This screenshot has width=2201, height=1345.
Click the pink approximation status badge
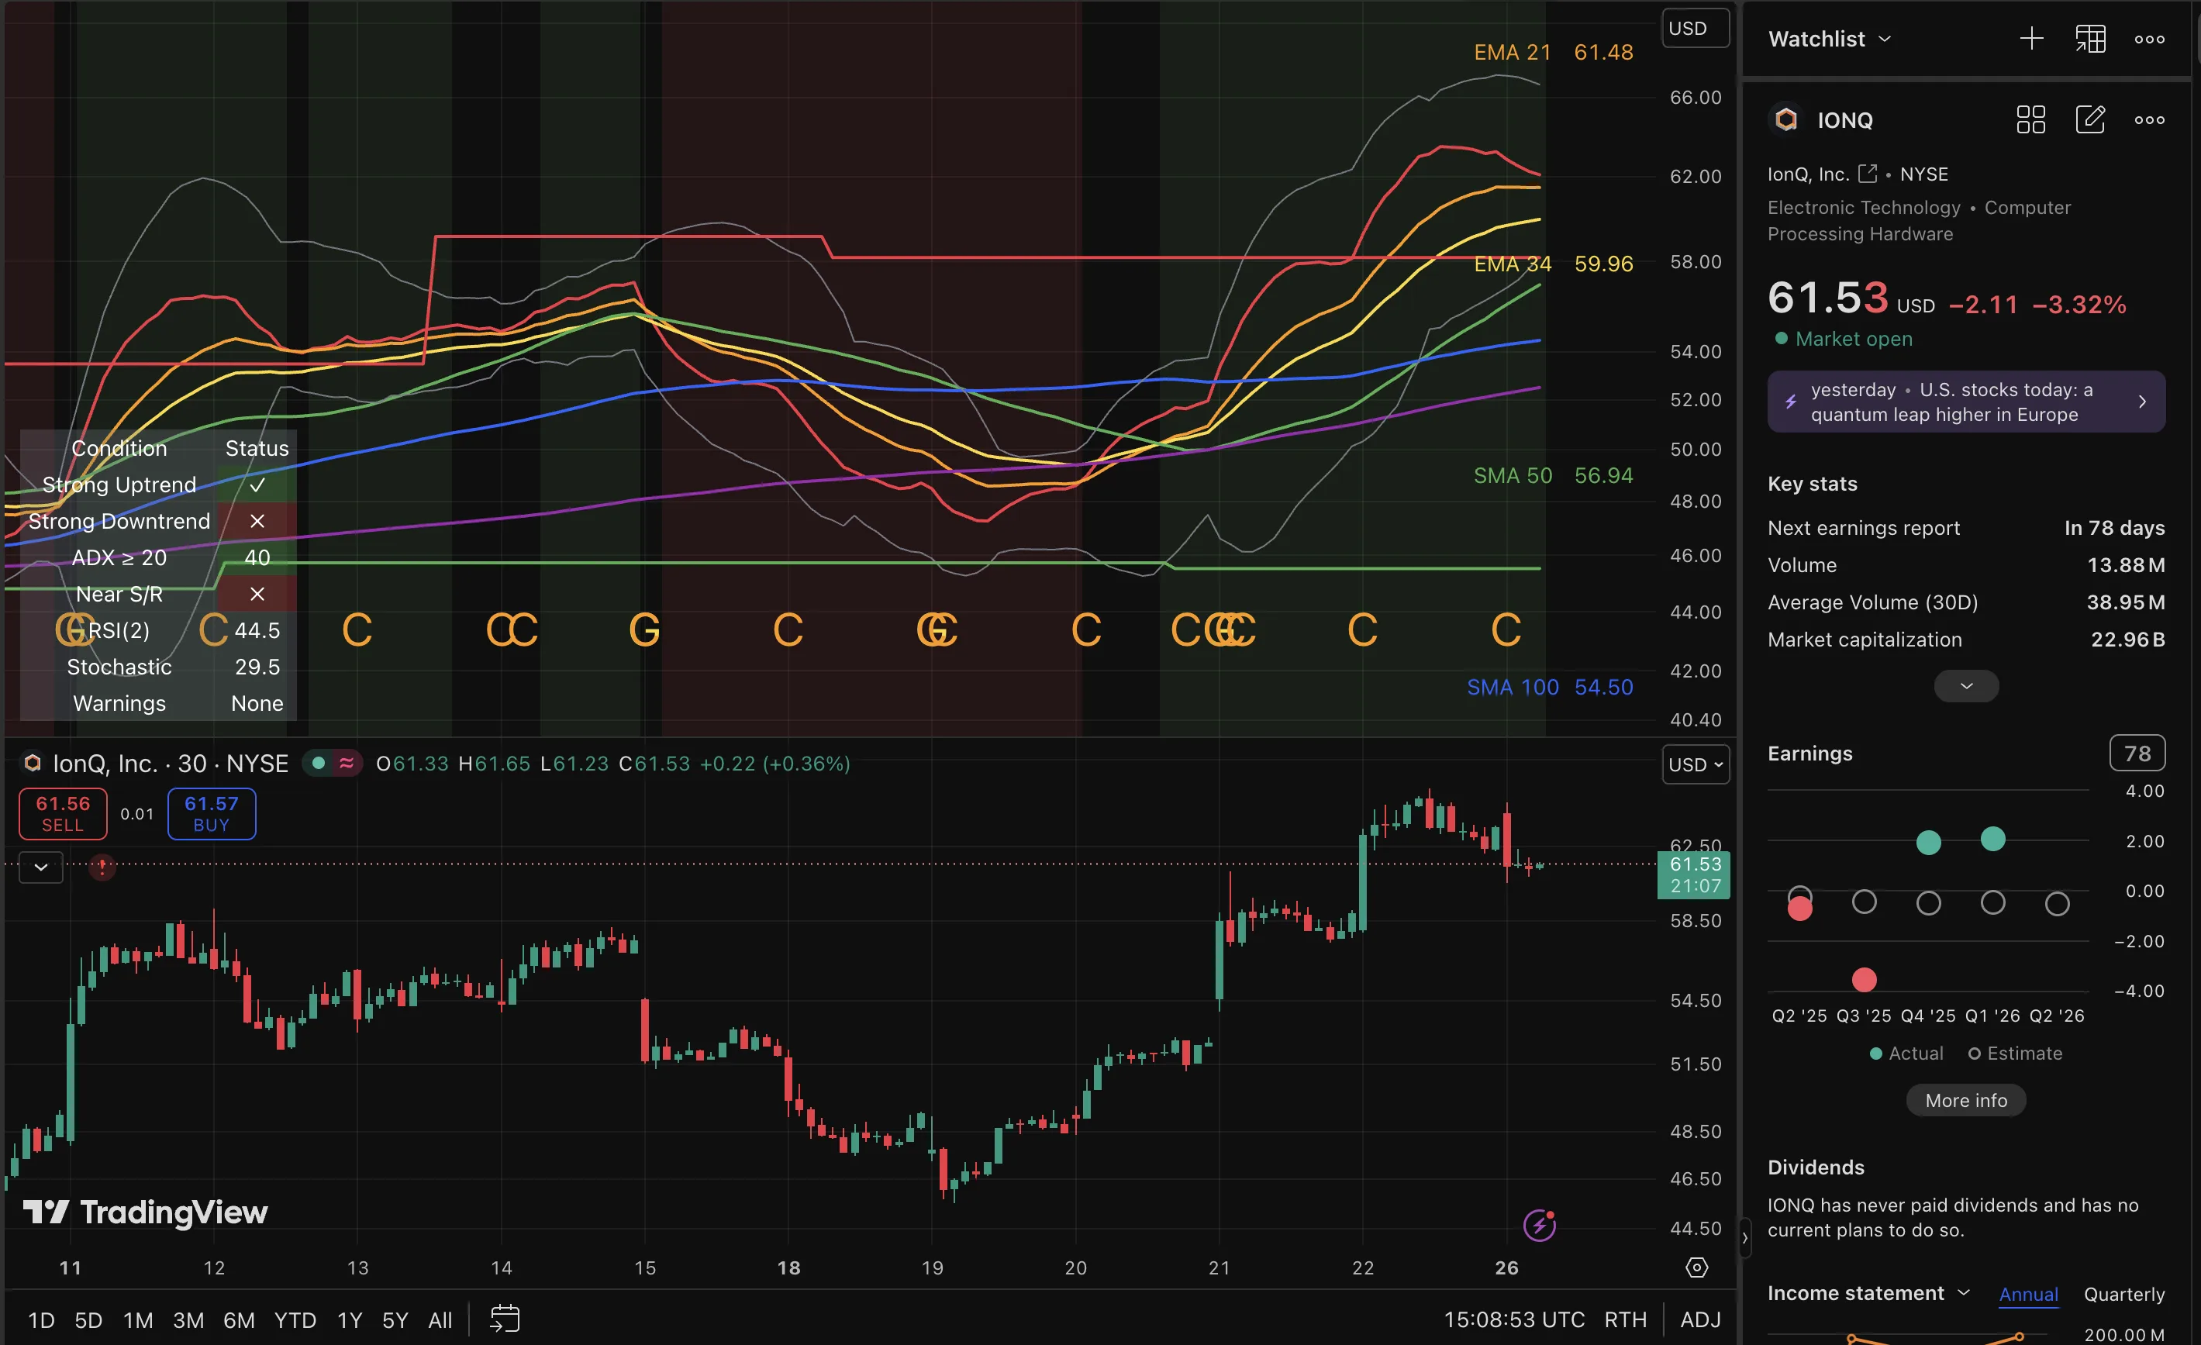[x=347, y=763]
